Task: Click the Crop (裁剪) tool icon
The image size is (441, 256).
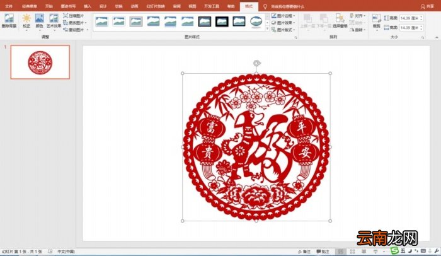Action: tap(376, 18)
